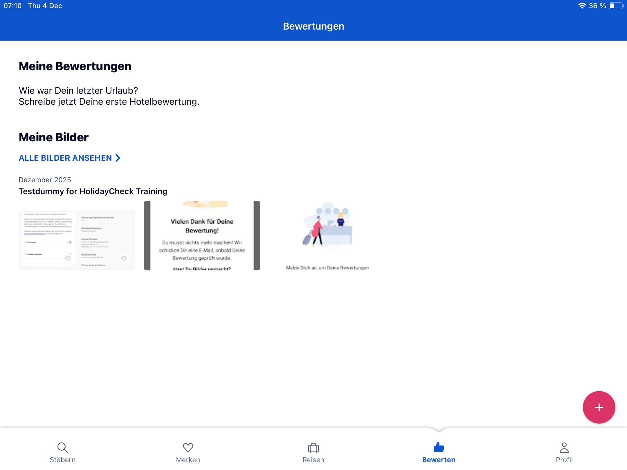Tap the battery indicator icon
The height and width of the screenshot is (470, 627).
616,6
